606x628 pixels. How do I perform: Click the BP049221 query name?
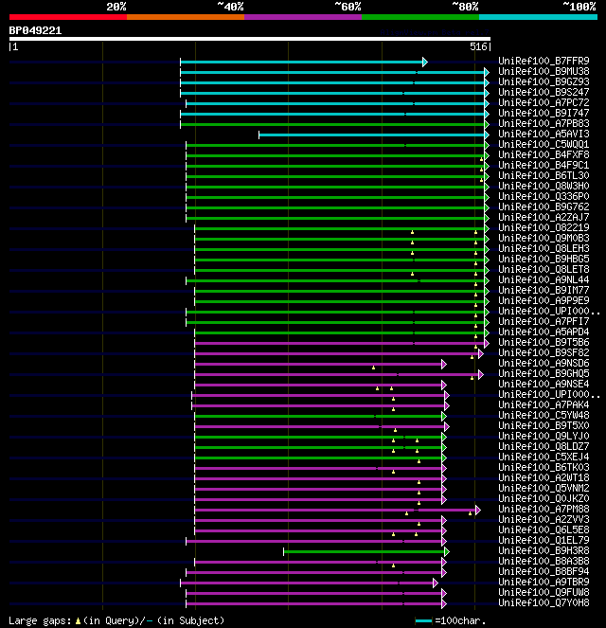click(35, 30)
